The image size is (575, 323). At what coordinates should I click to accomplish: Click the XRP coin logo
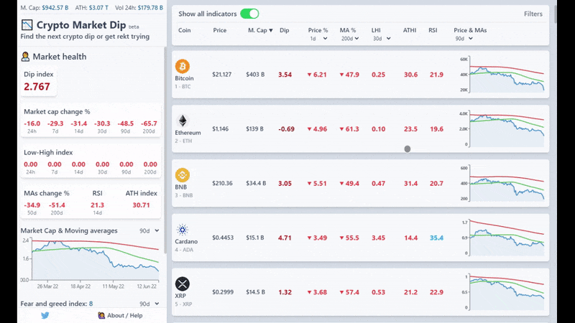pos(183,284)
